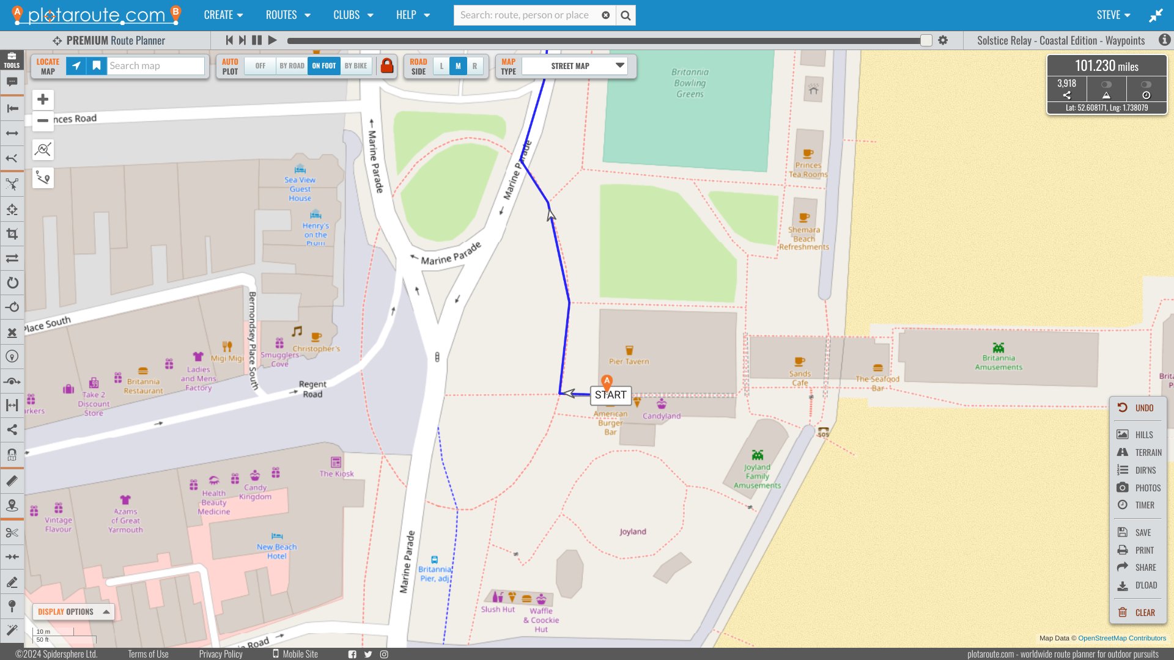
Task: Select the double-headed horizontal arrow tool
Action: pyautogui.click(x=12, y=133)
